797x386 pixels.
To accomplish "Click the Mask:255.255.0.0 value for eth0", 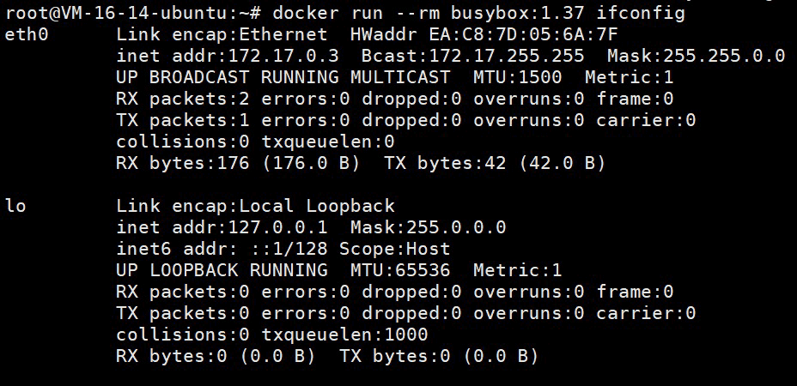I will [696, 57].
